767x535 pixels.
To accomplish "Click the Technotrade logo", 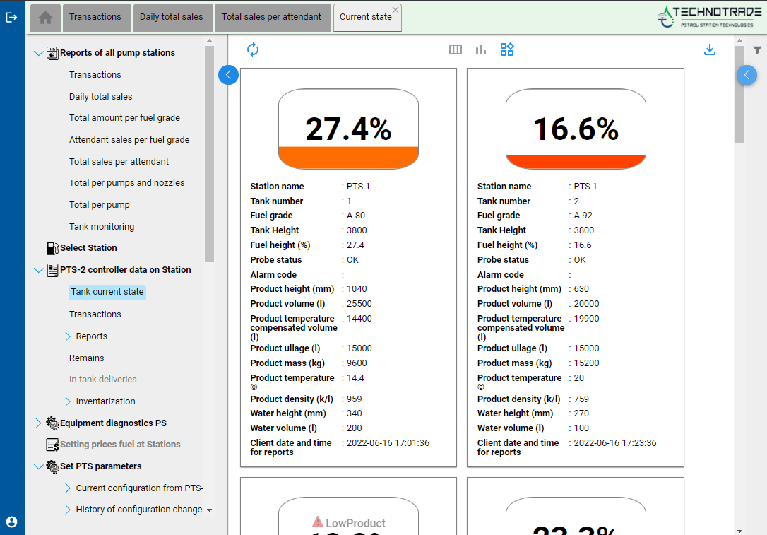I will [709, 17].
